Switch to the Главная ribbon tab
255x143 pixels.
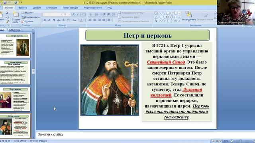point(9,8)
